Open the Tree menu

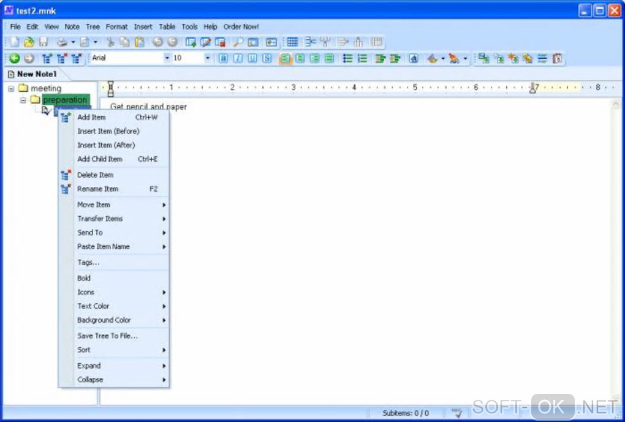(93, 27)
